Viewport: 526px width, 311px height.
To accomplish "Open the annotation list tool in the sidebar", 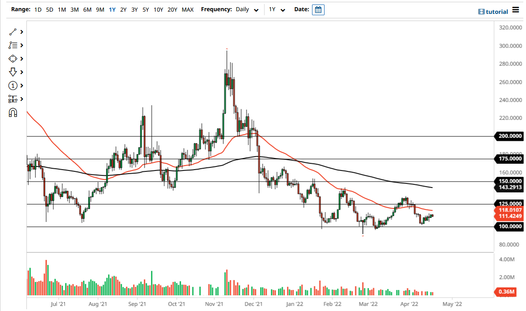I will click(x=13, y=45).
